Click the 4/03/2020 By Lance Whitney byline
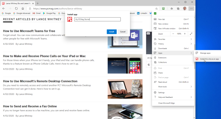Screen dimensions: 221x119 [18, 69]
